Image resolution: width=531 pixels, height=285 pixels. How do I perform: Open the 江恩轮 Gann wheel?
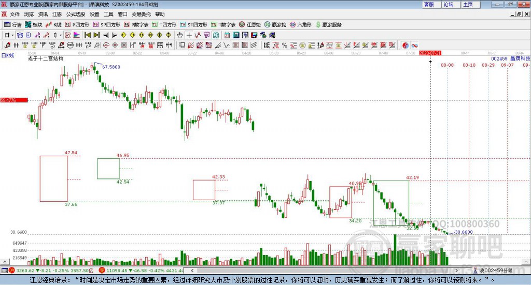tap(250, 25)
